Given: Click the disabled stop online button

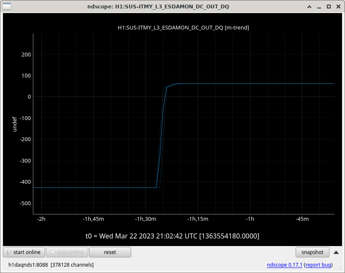Looking at the screenshot, I should click(x=67, y=252).
